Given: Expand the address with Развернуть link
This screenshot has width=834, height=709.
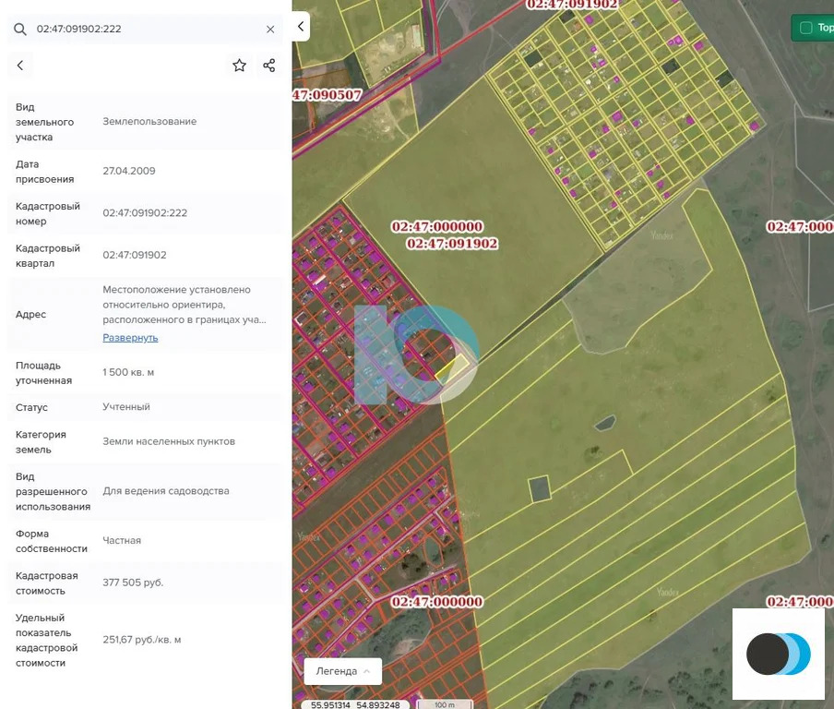Looking at the screenshot, I should pyautogui.click(x=130, y=338).
